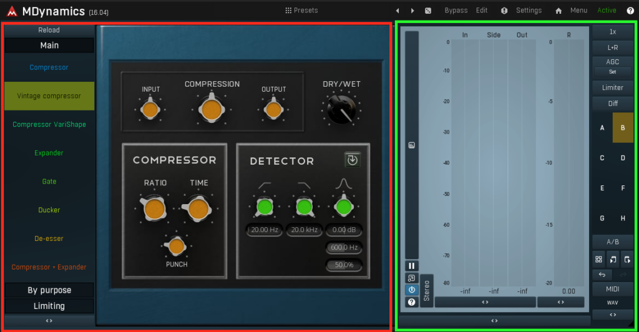The width and height of the screenshot is (639, 332).
Task: Click the 20.00 Hz value field
Action: pyautogui.click(x=265, y=230)
